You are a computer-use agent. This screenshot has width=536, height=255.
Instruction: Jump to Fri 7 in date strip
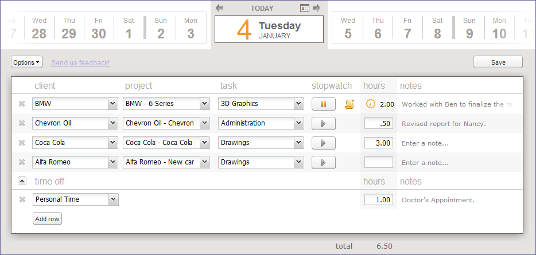(407, 28)
